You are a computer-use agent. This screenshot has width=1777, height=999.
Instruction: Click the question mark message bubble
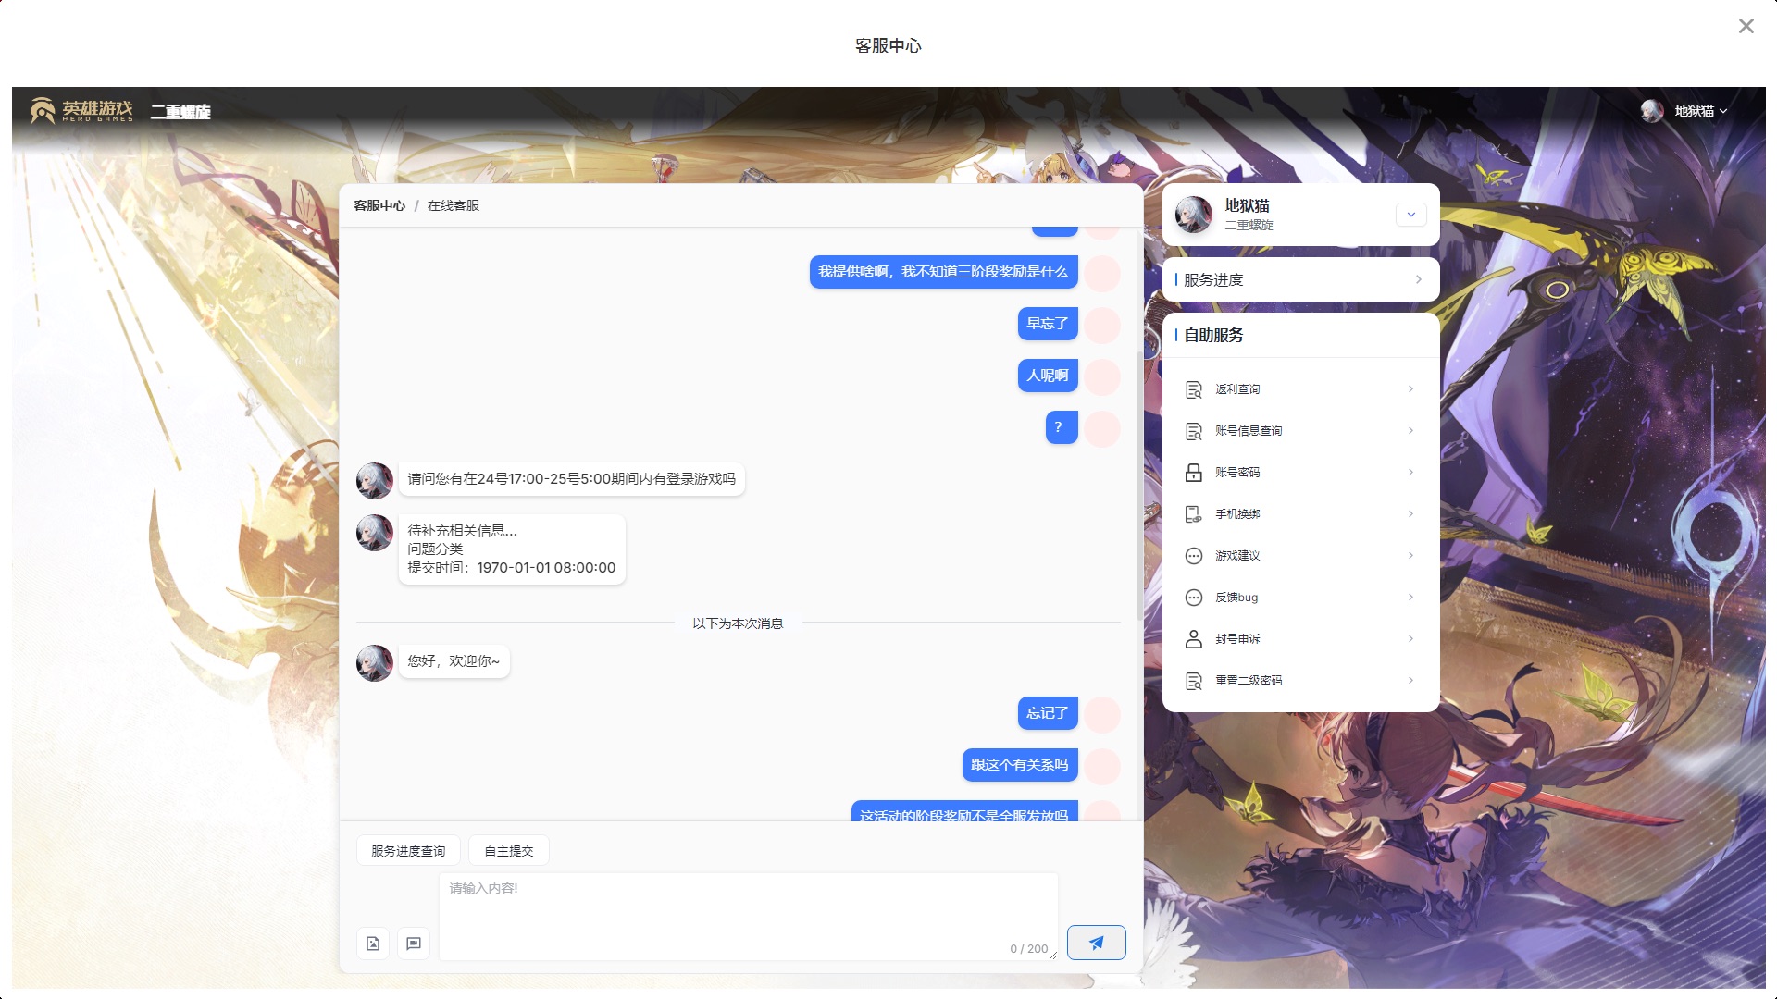pos(1062,427)
